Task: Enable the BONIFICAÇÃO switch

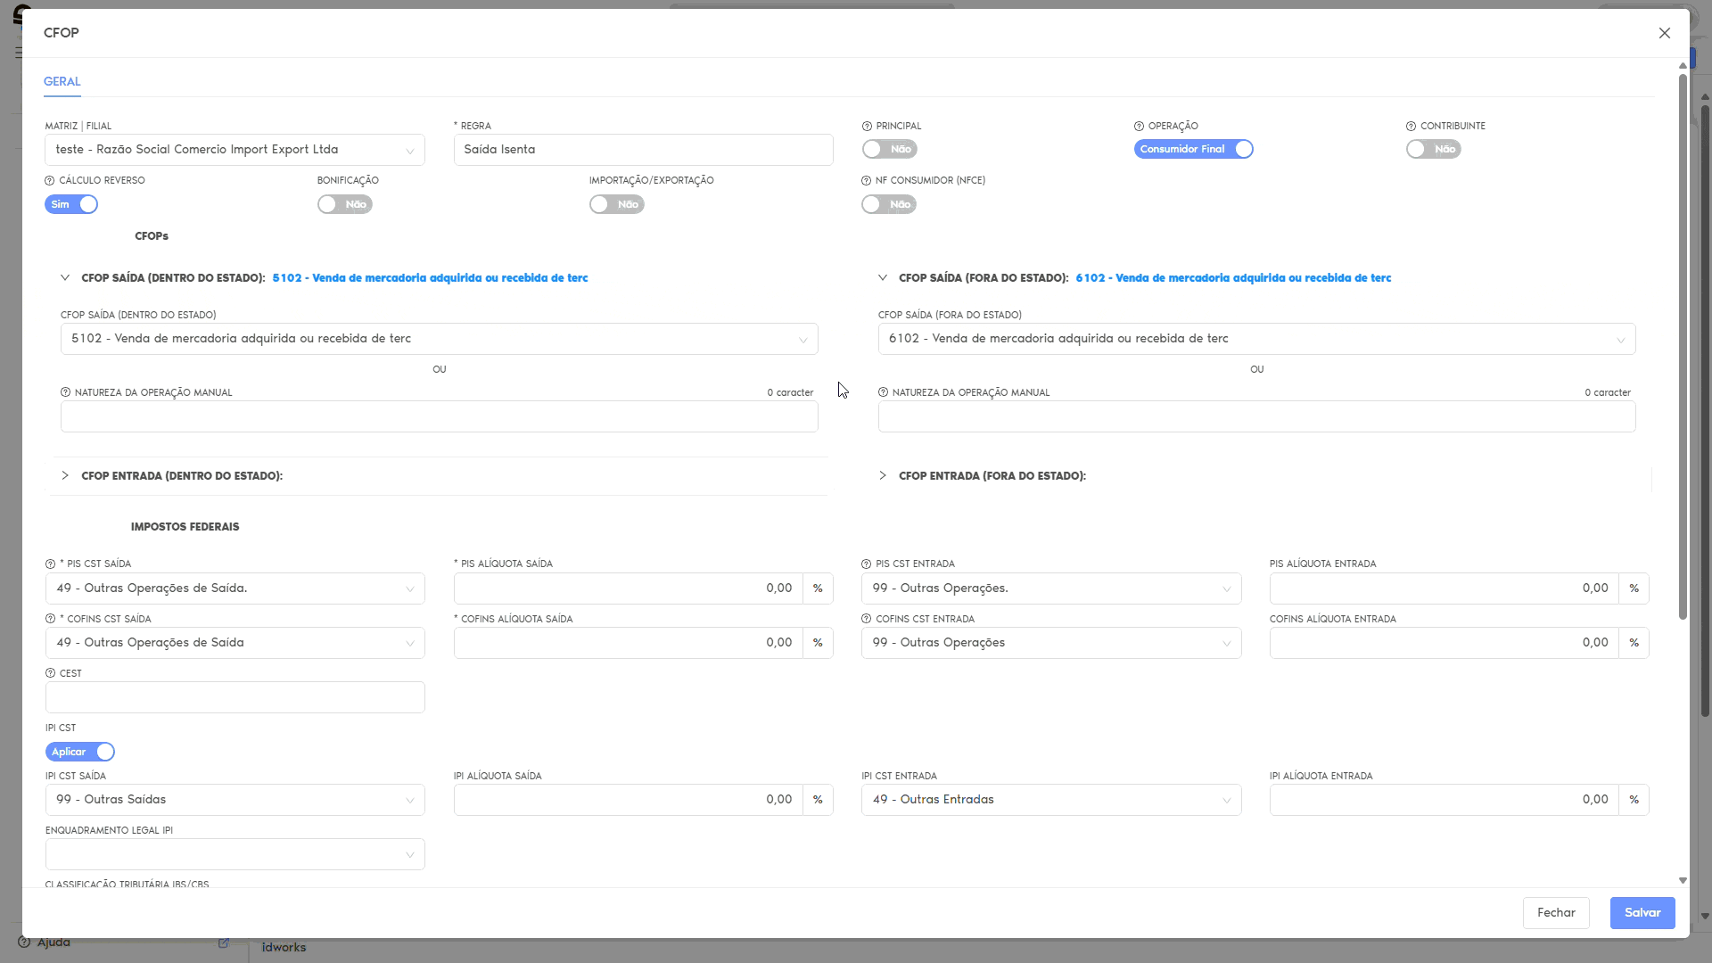Action: [344, 204]
